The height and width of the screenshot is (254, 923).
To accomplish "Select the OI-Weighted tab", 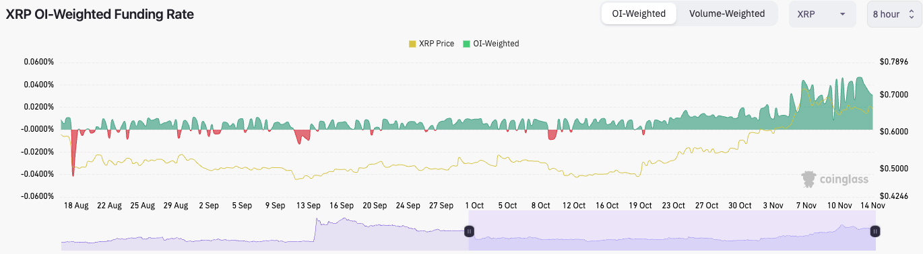I will pos(639,13).
